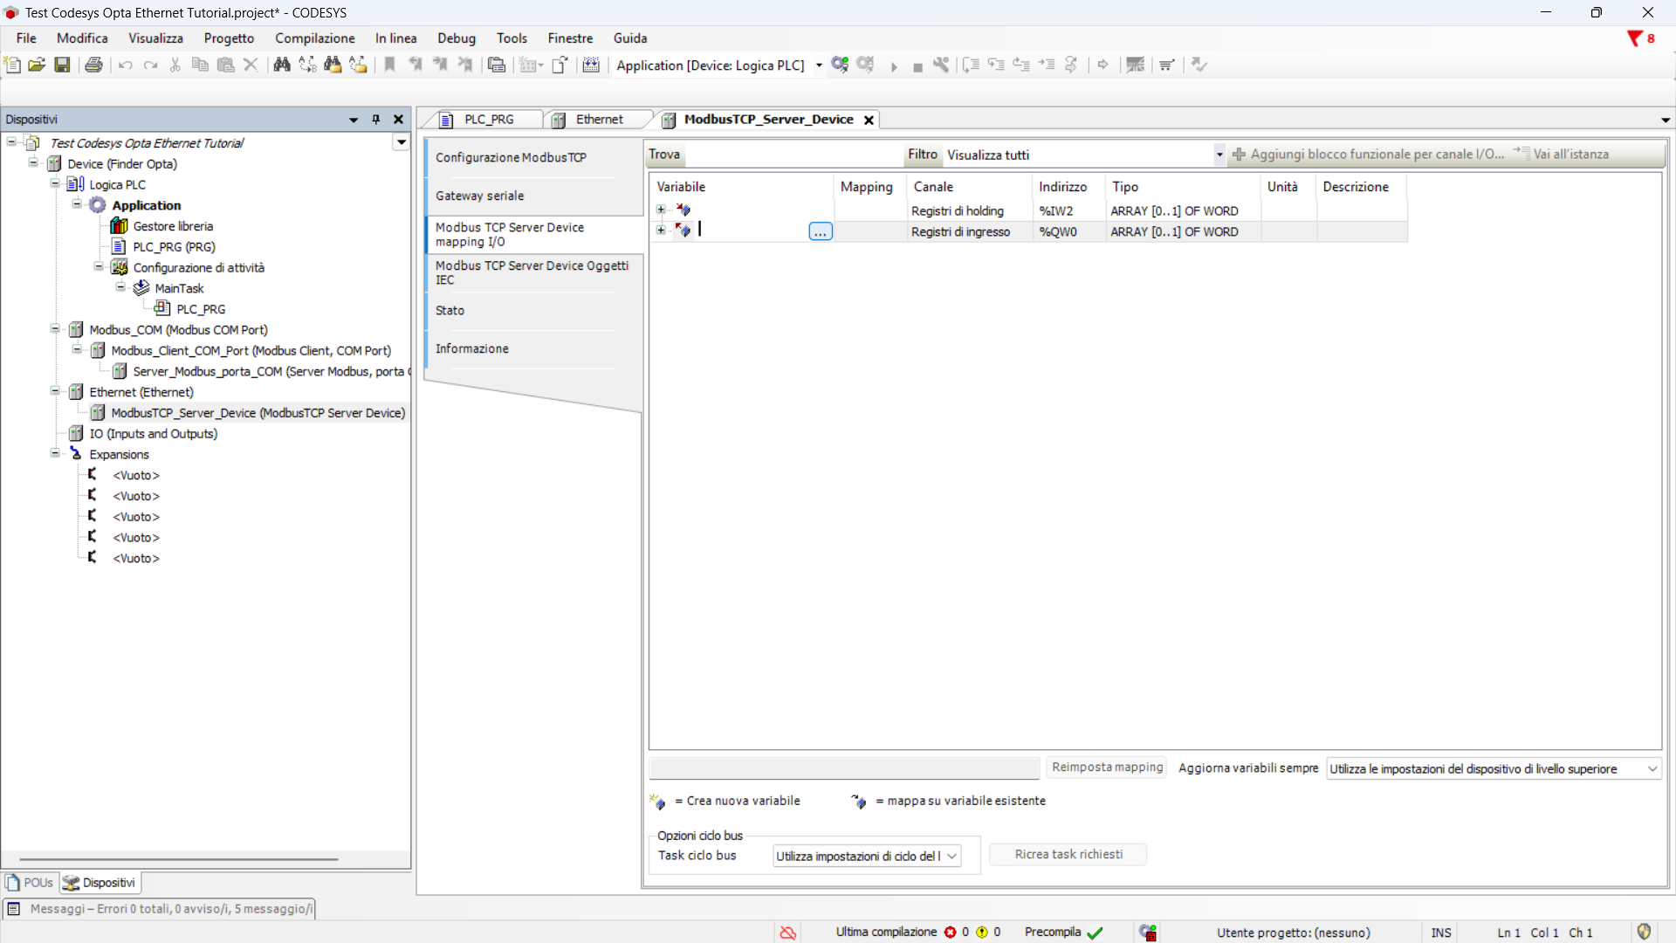Open the Filtro Visualizza tutti dropdown
The image size is (1676, 943).
[1219, 155]
